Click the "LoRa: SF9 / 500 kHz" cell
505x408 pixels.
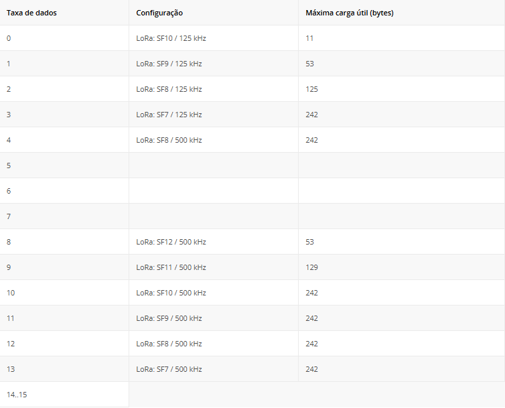tap(169, 318)
